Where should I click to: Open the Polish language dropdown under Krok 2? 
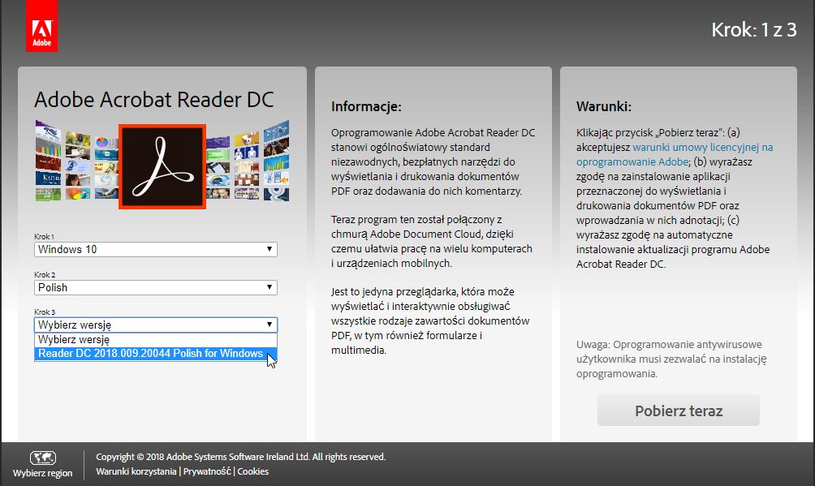[156, 287]
